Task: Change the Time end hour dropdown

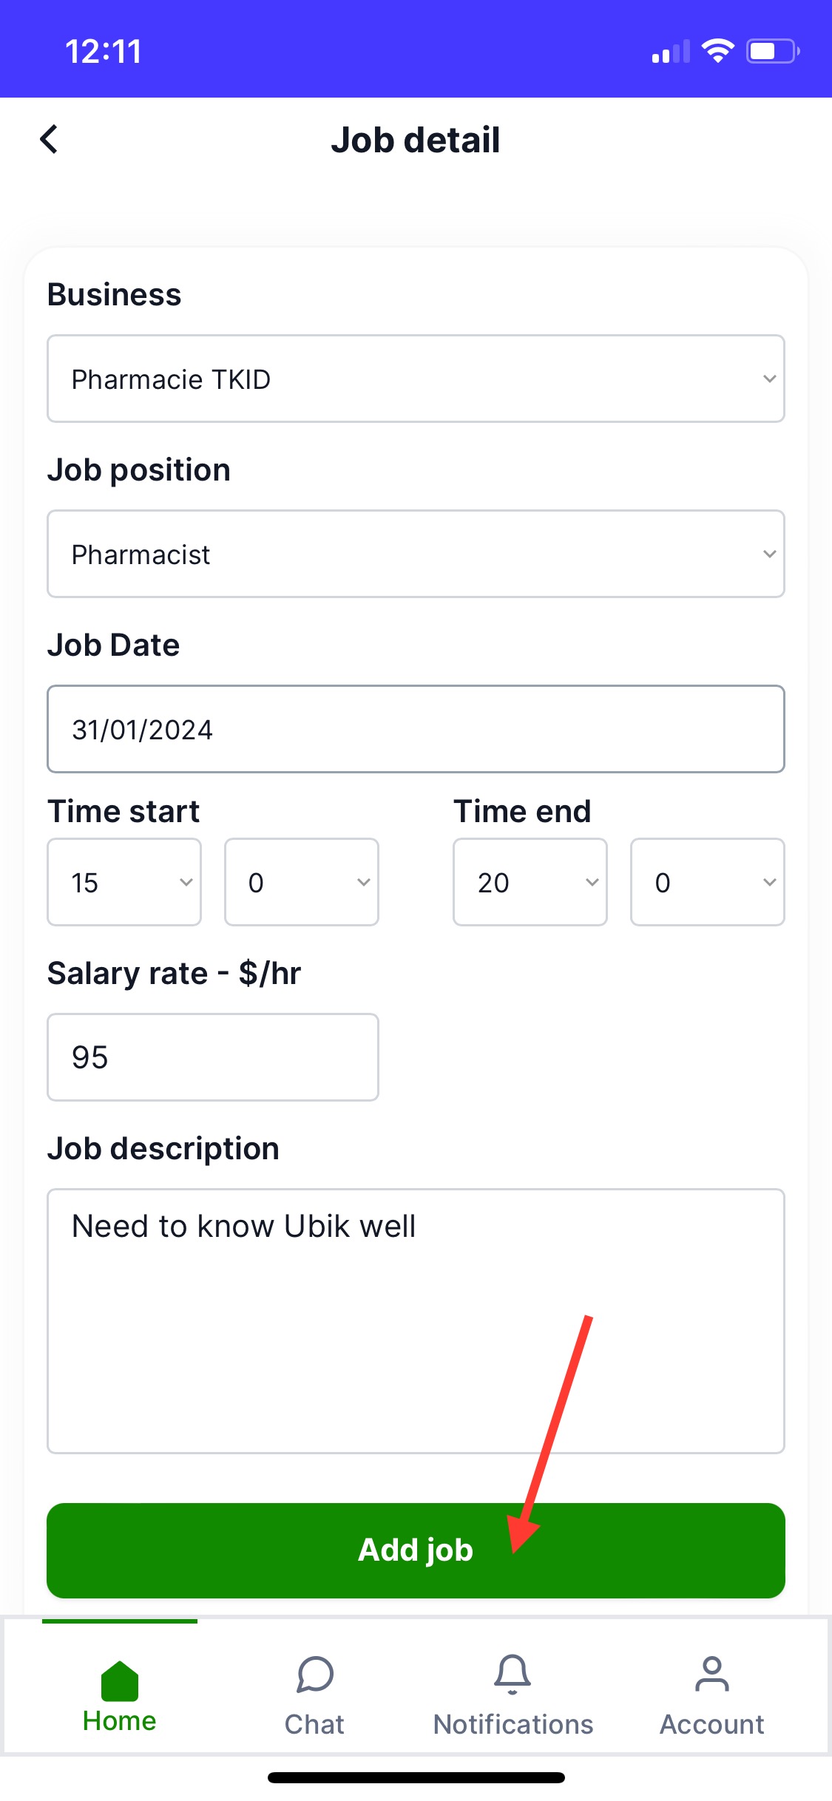Action: click(530, 882)
